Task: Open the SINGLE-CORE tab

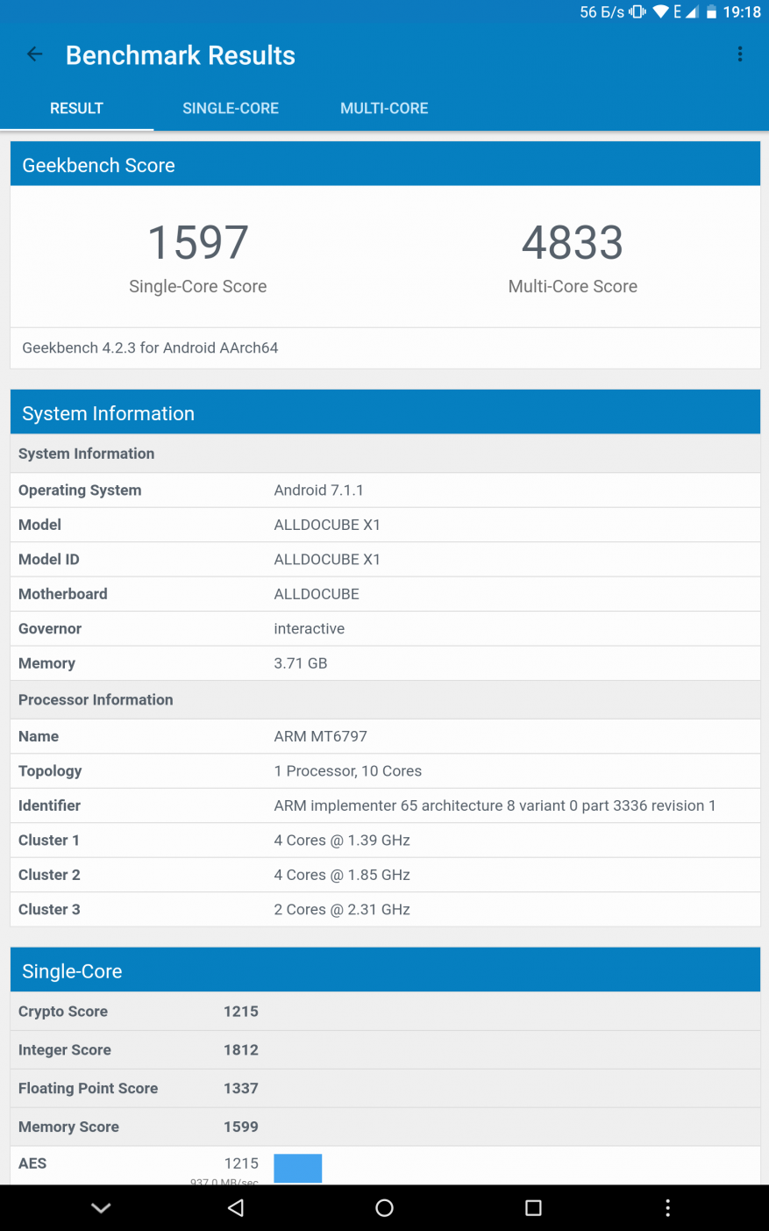Action: pyautogui.click(x=231, y=108)
